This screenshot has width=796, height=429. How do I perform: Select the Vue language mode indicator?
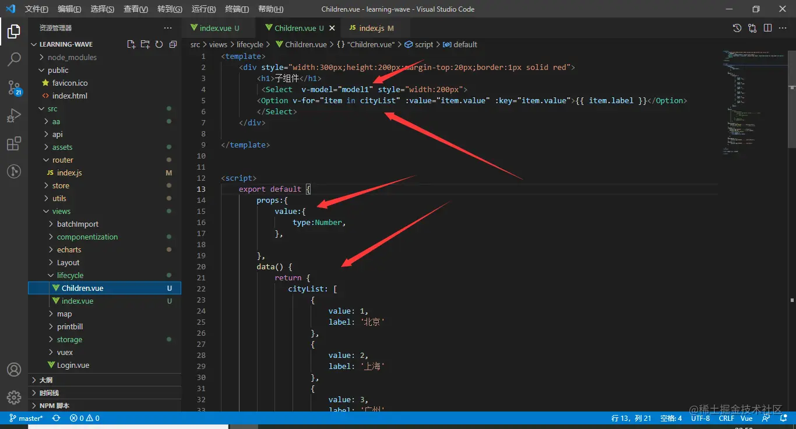point(746,418)
